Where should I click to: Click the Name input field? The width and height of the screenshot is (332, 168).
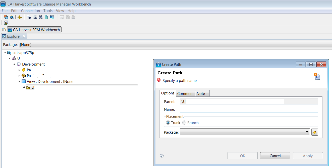[x=249, y=109]
